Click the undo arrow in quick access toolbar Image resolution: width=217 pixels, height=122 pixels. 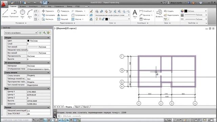[35, 2]
